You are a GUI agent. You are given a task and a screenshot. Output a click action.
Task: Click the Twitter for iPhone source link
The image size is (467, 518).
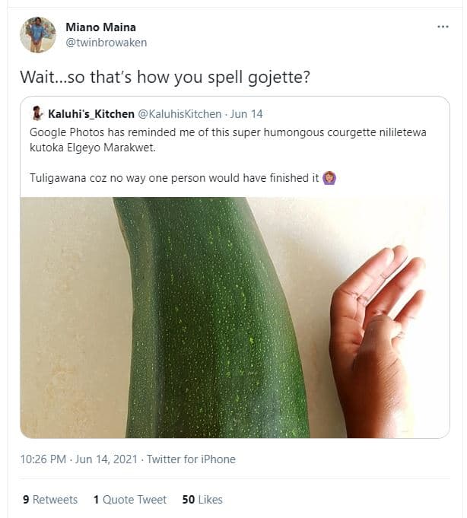(x=191, y=459)
